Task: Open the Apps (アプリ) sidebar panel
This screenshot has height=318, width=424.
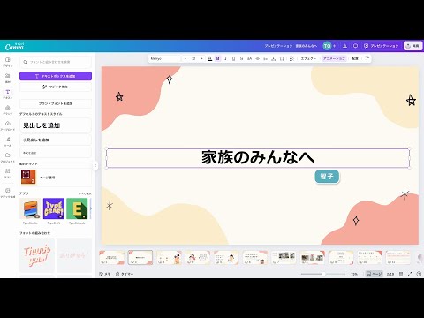Action: coord(8,173)
